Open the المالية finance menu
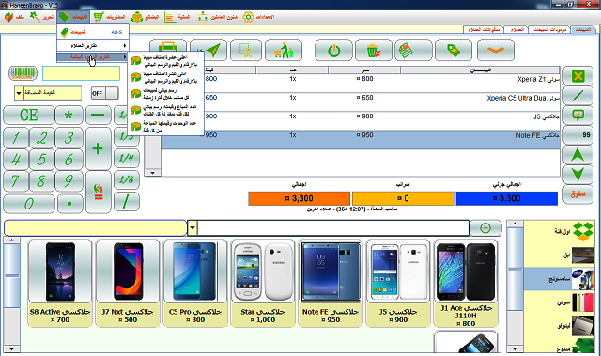 point(177,17)
